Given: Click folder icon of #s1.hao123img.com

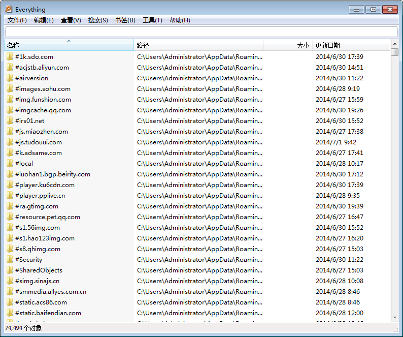Looking at the screenshot, I should pyautogui.click(x=10, y=238).
